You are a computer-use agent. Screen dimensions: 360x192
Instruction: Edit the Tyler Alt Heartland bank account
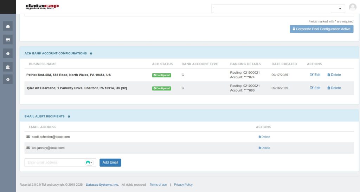point(315,88)
